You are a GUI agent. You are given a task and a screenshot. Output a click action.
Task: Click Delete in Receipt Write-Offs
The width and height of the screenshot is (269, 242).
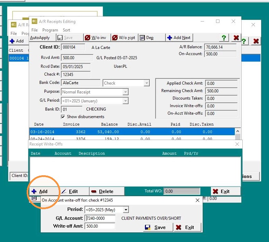(107, 191)
